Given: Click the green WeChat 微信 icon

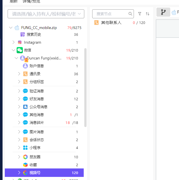Looking at the screenshot, I should (20, 50).
